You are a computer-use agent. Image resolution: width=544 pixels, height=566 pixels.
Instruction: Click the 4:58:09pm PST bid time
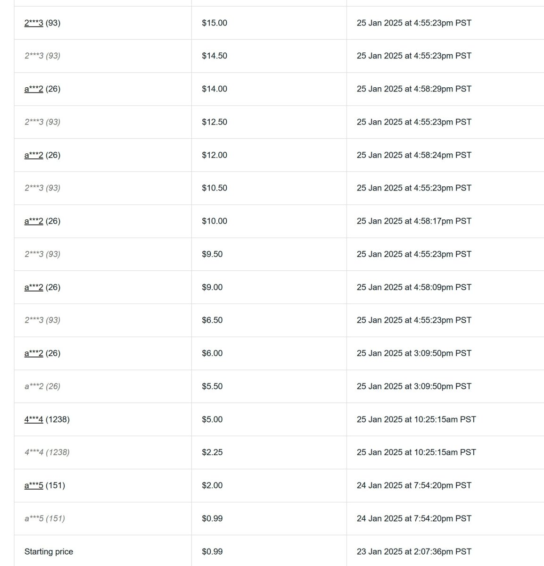414,287
